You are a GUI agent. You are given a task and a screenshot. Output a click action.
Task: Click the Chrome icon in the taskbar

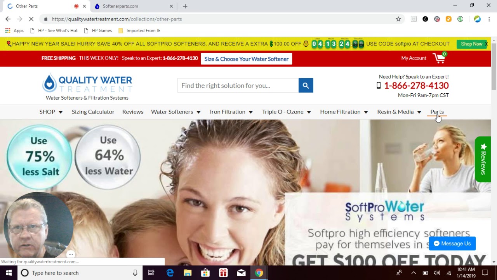click(259, 273)
